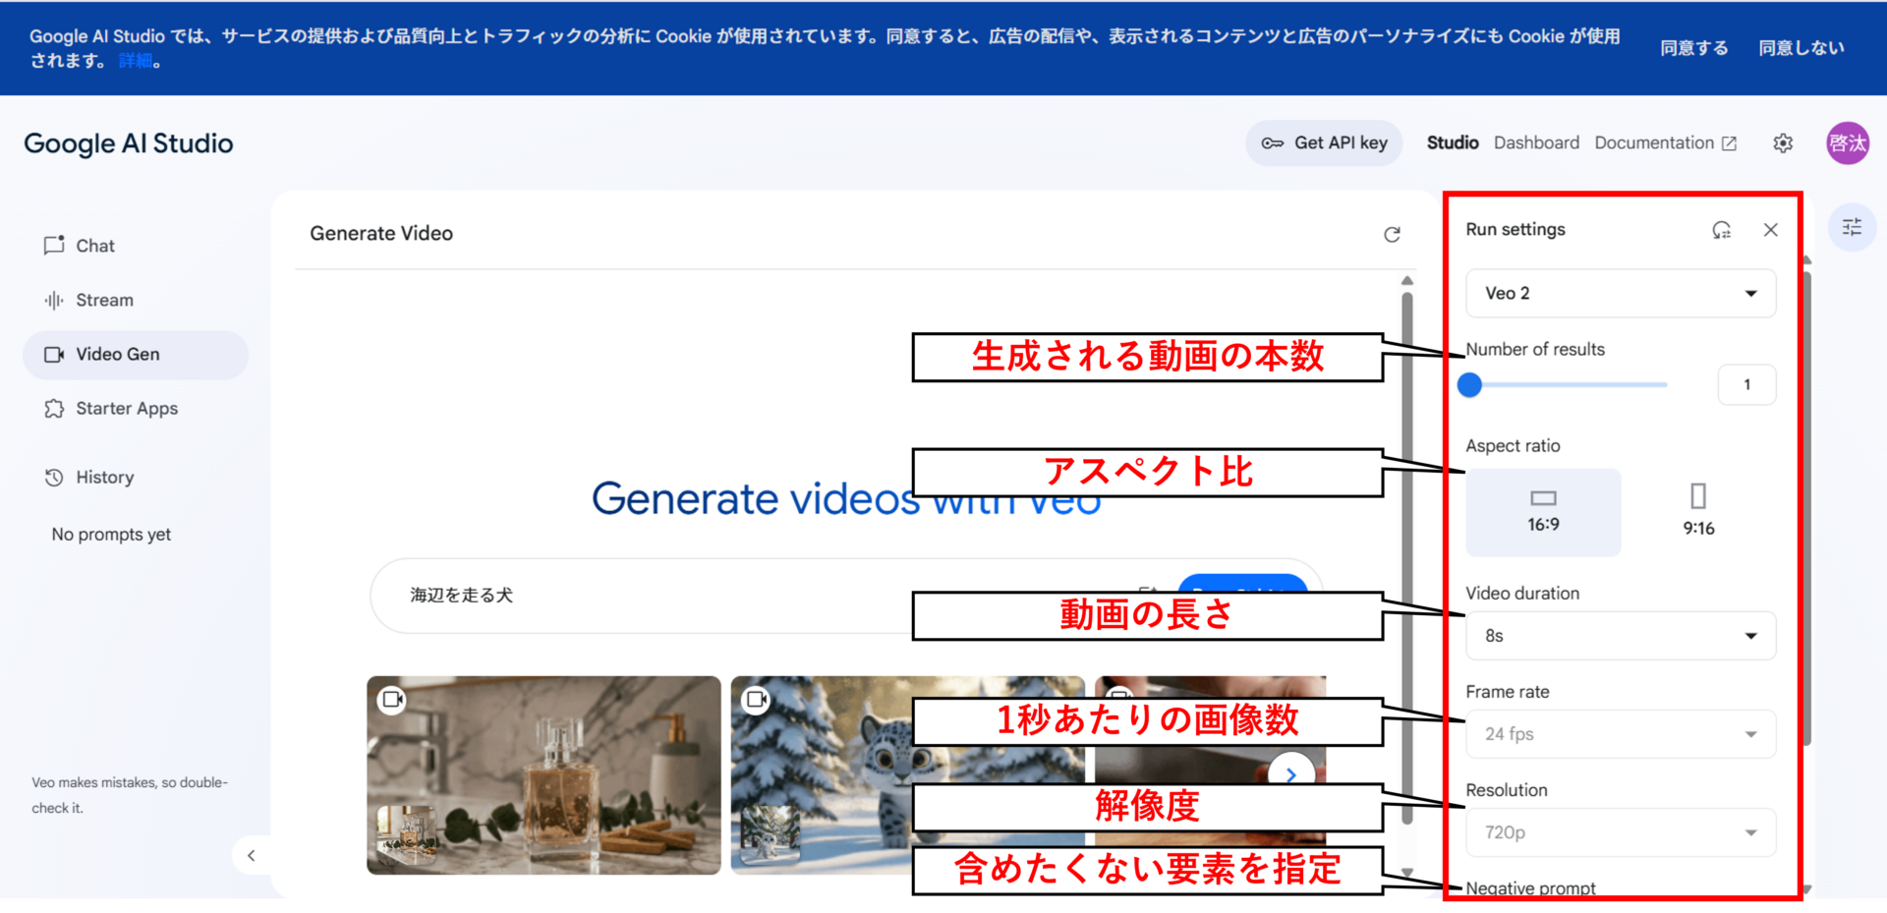Close the Run settings panel
Screen dimensions: 1887x913
click(1771, 230)
